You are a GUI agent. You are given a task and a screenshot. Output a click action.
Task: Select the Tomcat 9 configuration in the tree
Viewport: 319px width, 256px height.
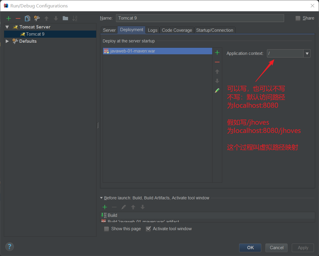50,34
